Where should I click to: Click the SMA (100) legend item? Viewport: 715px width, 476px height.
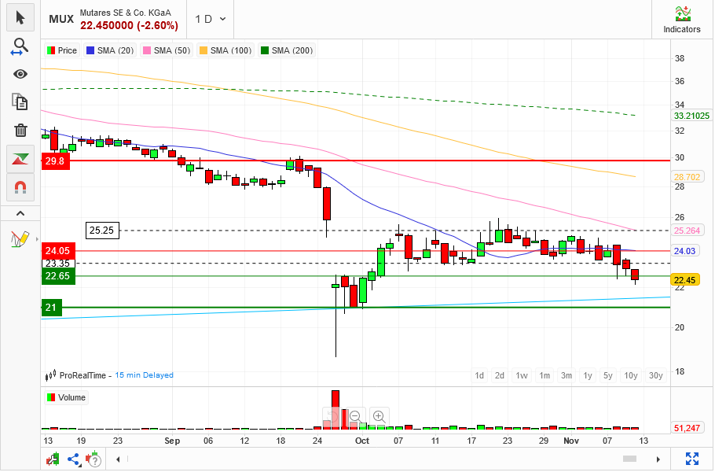point(225,50)
